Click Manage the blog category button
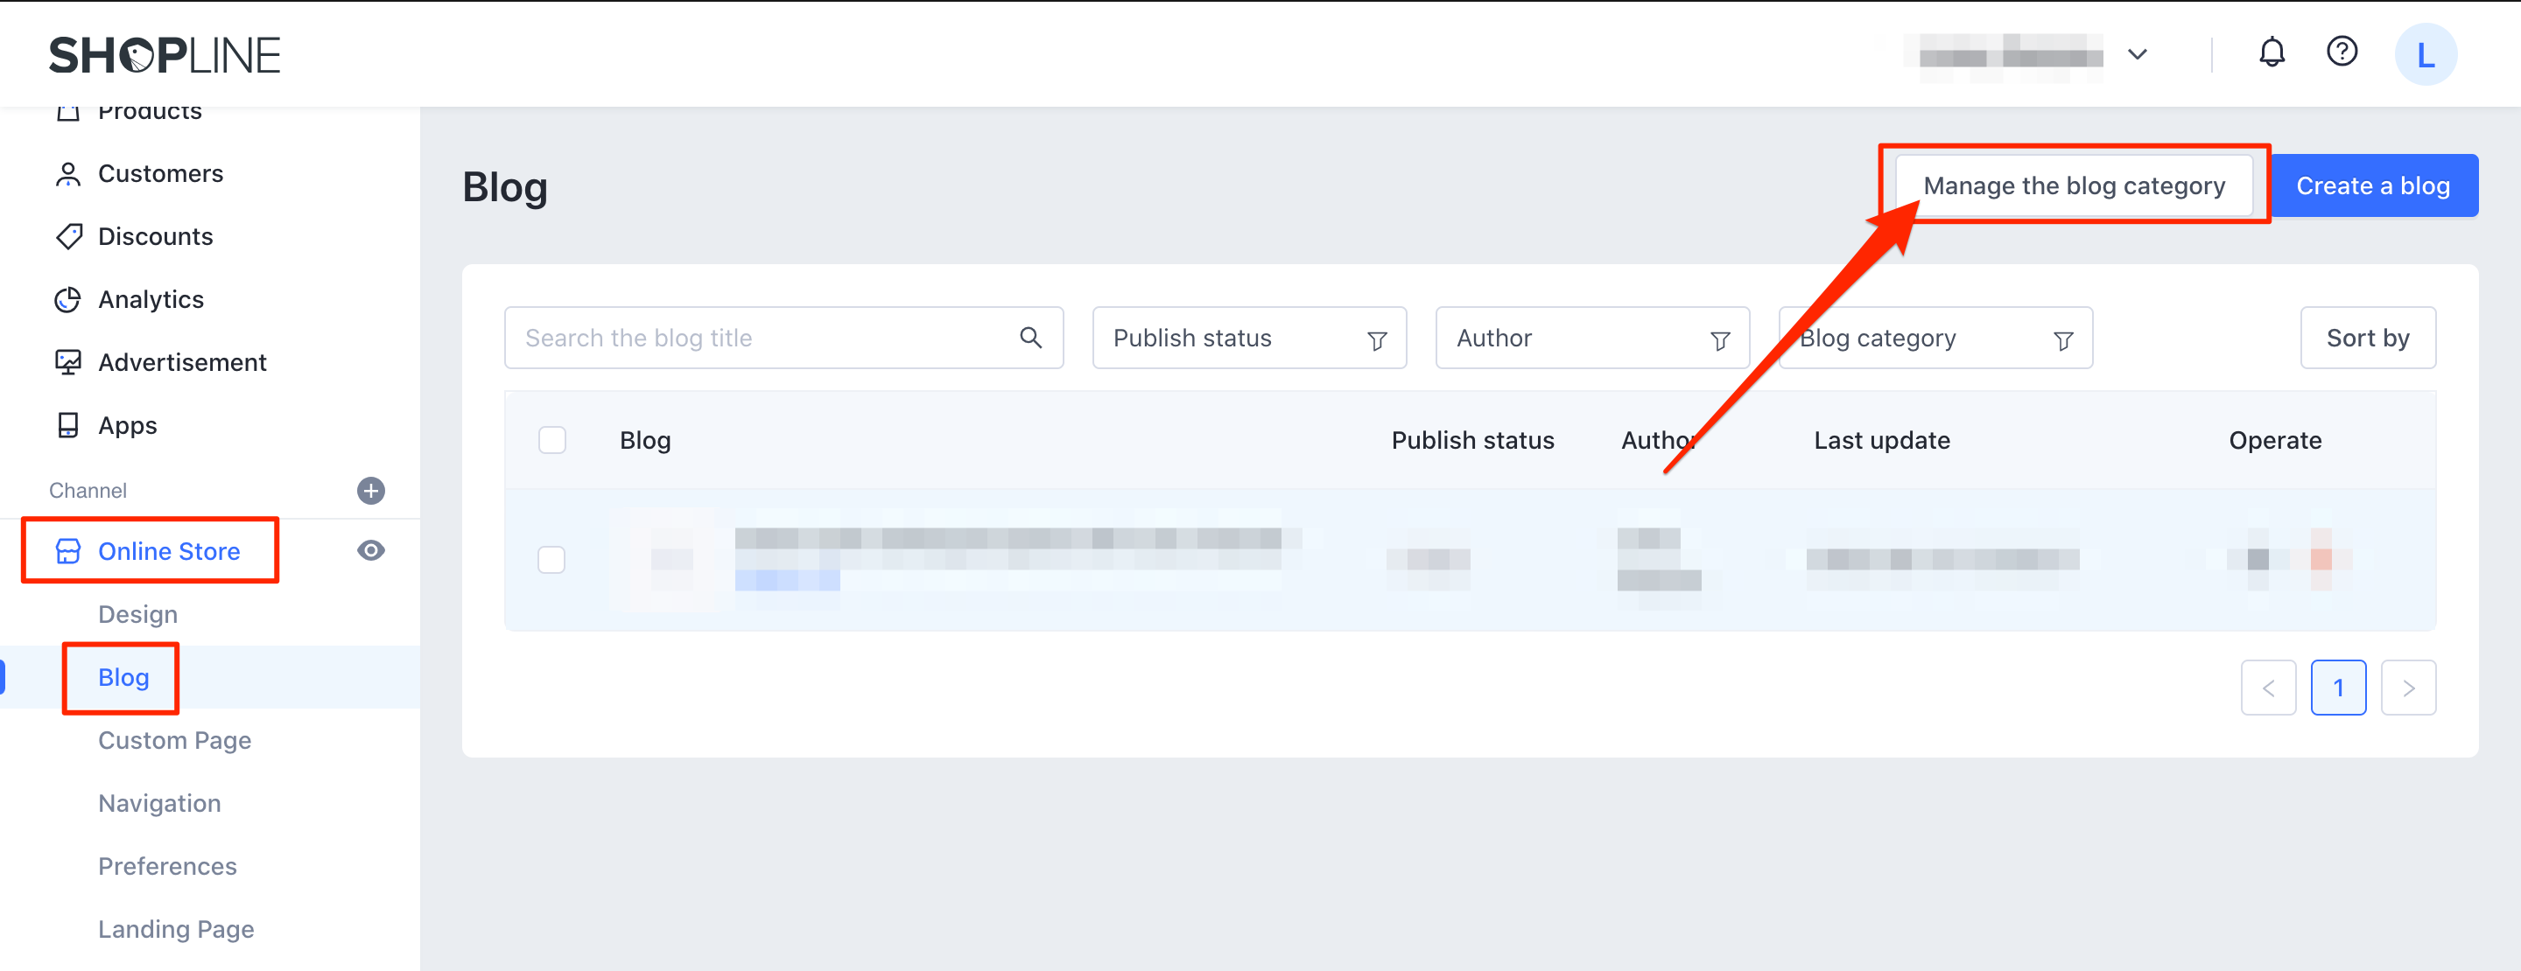 click(x=2073, y=185)
